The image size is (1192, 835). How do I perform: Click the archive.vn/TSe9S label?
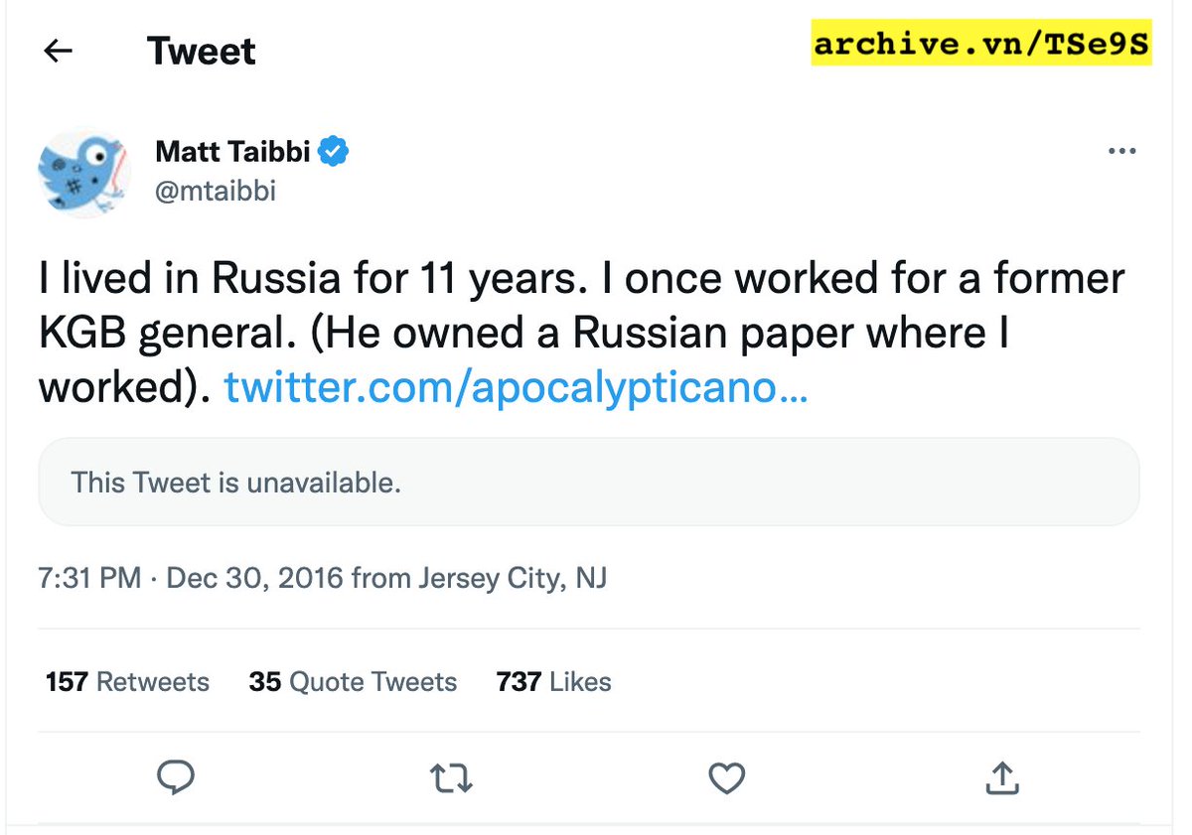coord(981,45)
